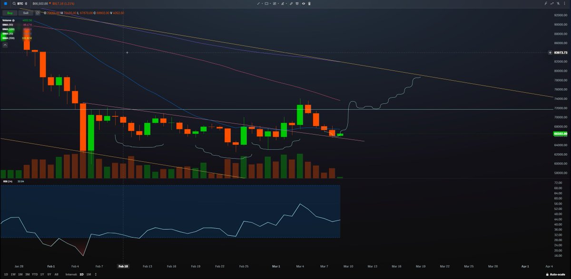Collapse the indicator legend chevron
Viewport: 571px width, 279px height.
[5, 45]
